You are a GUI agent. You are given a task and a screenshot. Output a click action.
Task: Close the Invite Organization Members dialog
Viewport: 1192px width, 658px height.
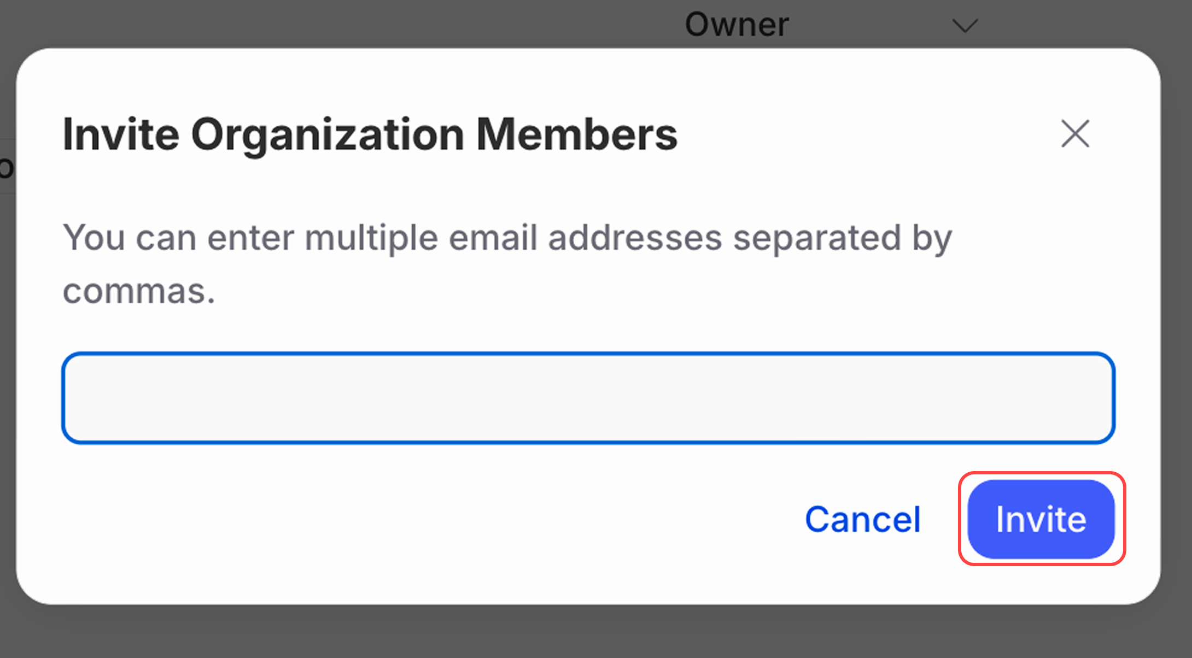pos(1075,134)
